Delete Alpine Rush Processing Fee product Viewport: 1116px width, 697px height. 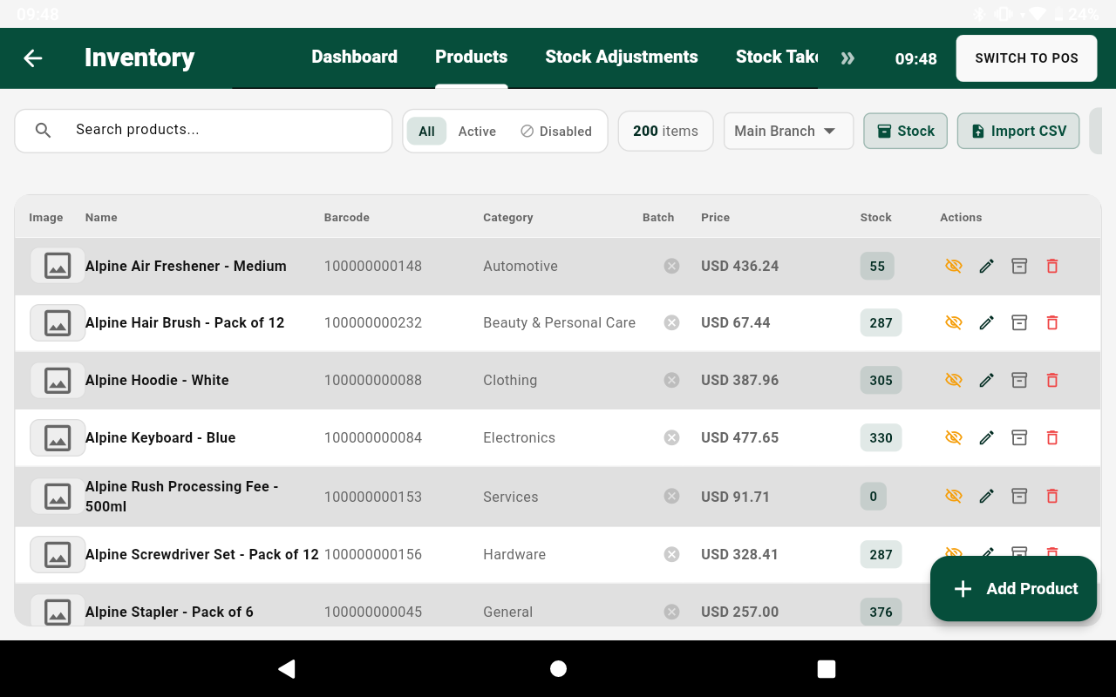click(x=1052, y=496)
